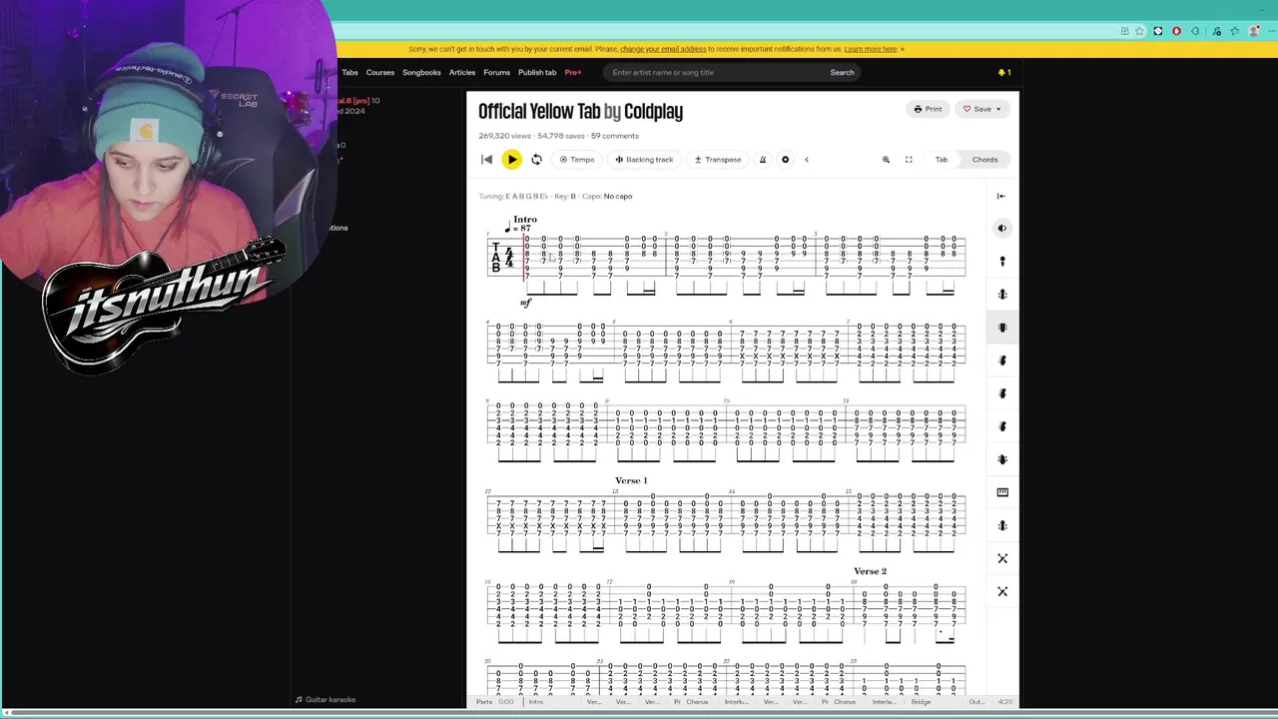Click the Intro section label above the tab
This screenshot has height=719, width=1278.
(x=525, y=220)
